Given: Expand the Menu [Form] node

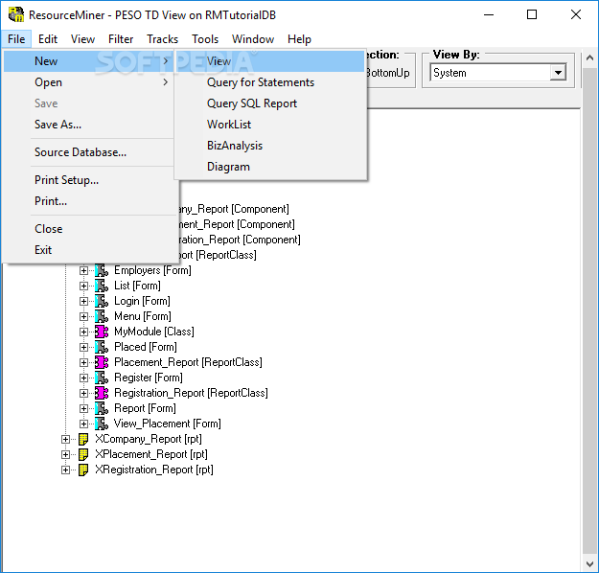Looking at the screenshot, I should [83, 316].
